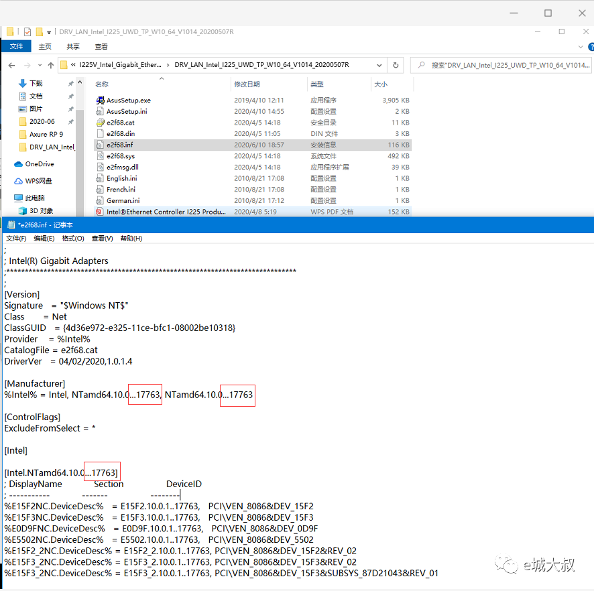Click the ClassGUID line in Notepad
The height and width of the screenshot is (591, 594).
120,328
